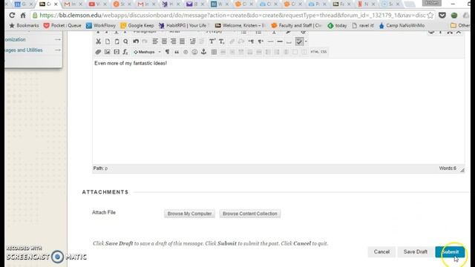This screenshot has height=267, width=475.
Task: Open Find with the magnifier icon
Action: click(x=125, y=42)
